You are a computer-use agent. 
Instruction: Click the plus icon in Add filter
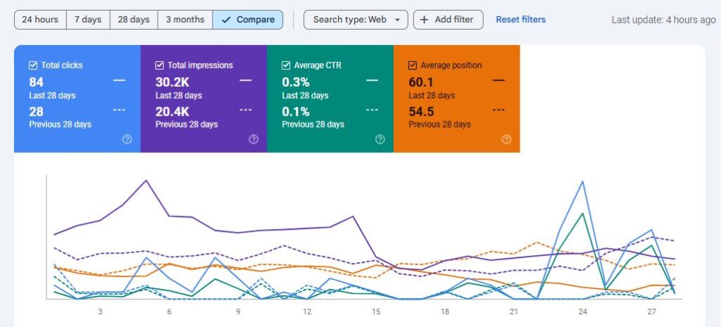click(424, 20)
